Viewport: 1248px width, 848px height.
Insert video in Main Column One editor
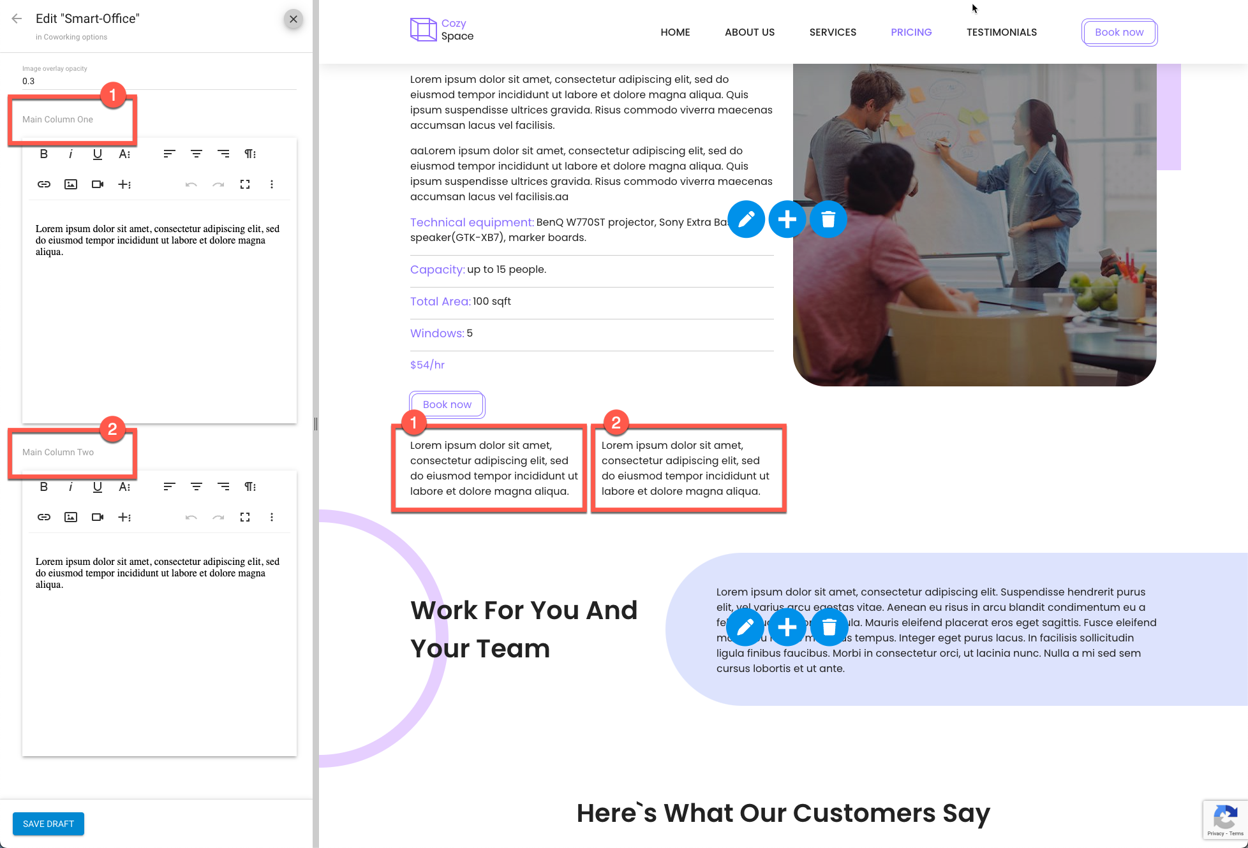98,184
